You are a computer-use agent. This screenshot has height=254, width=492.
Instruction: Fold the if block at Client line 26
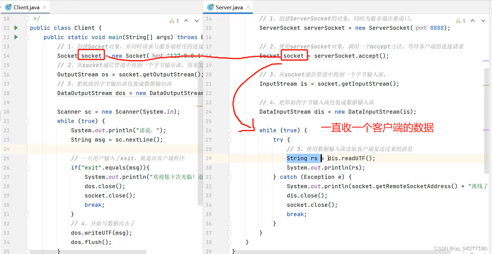(27, 168)
